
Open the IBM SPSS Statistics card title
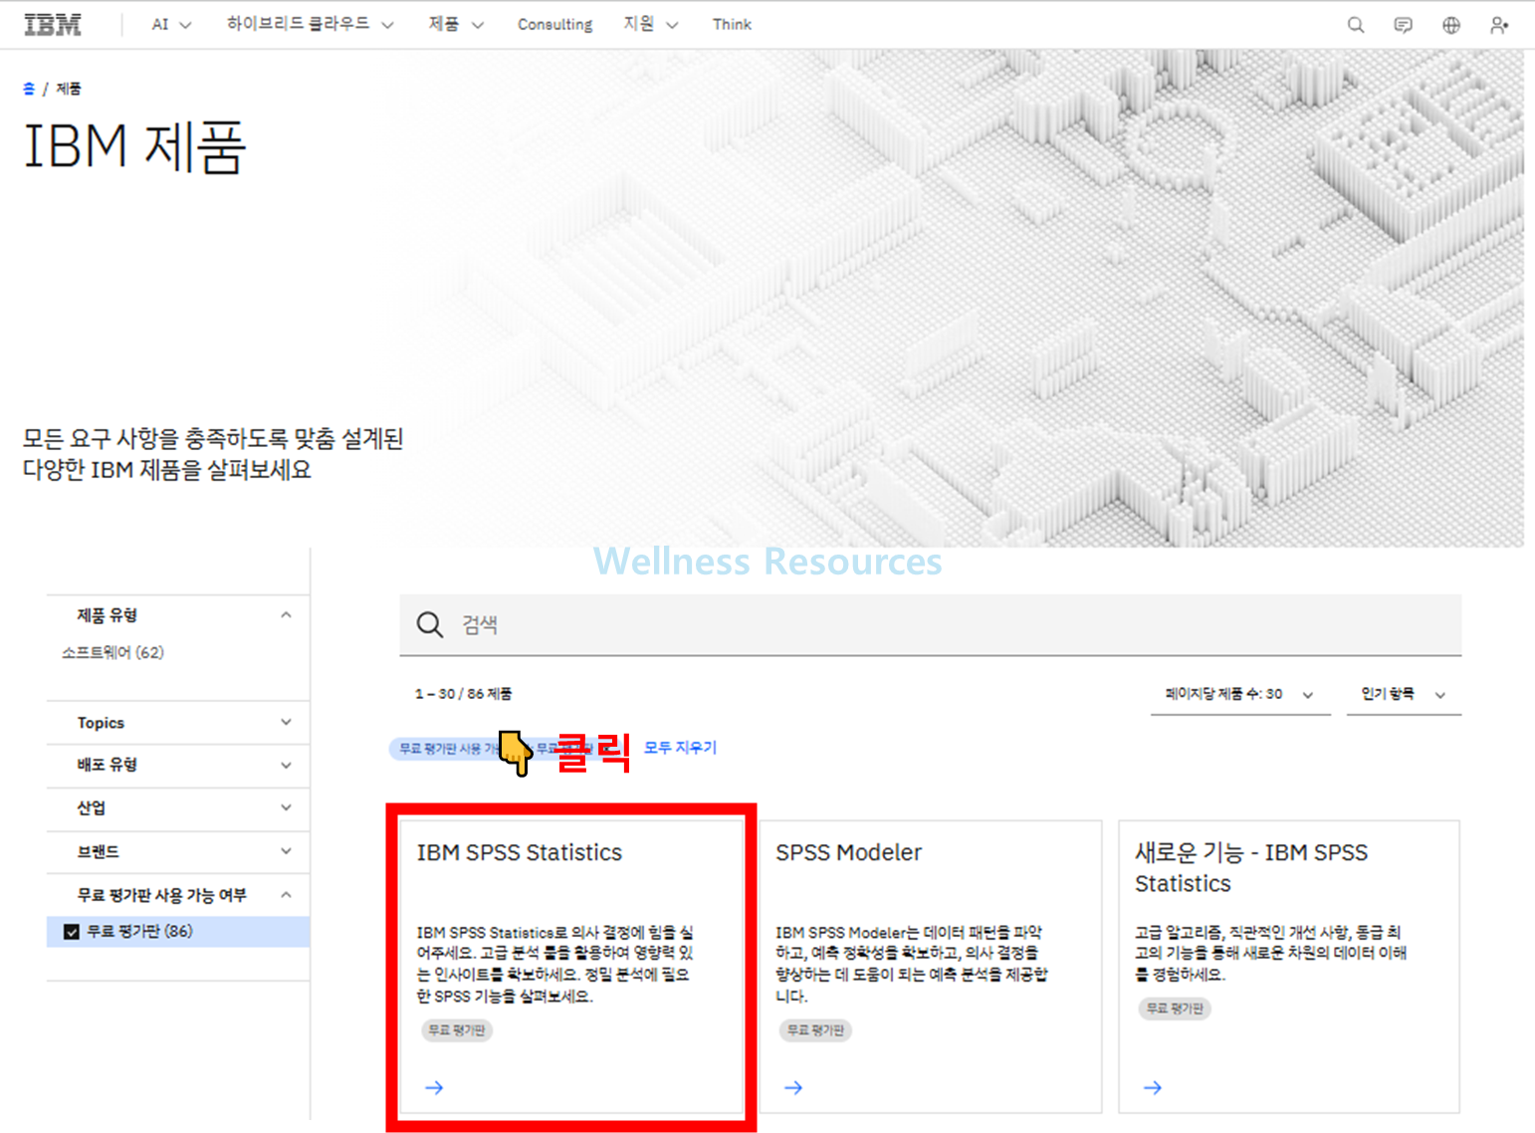click(520, 852)
